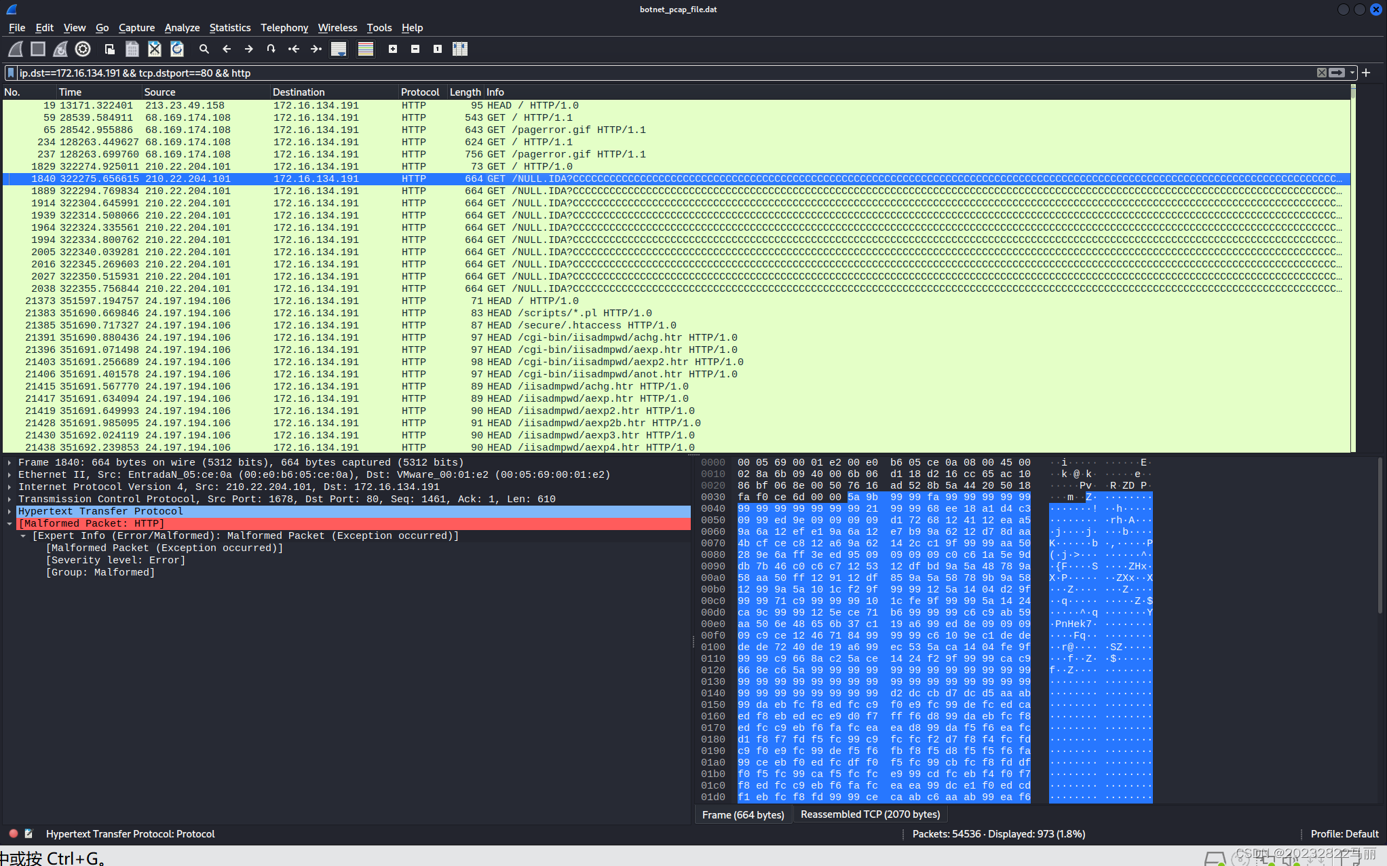Switch to Frame (664 bytes) tab
The image size is (1387, 866).
(x=743, y=814)
